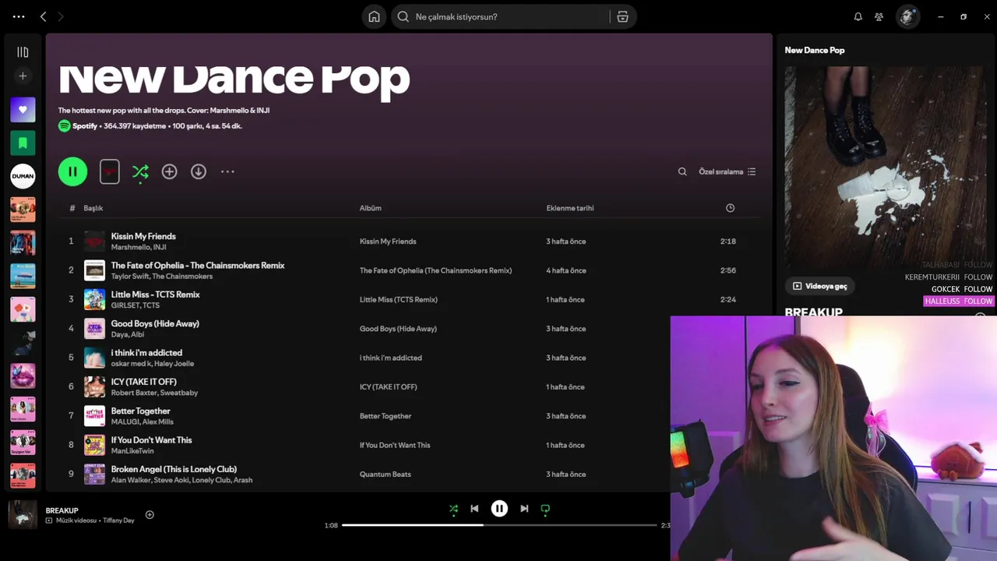
Task: Skip to previous track
Action: pyautogui.click(x=474, y=509)
